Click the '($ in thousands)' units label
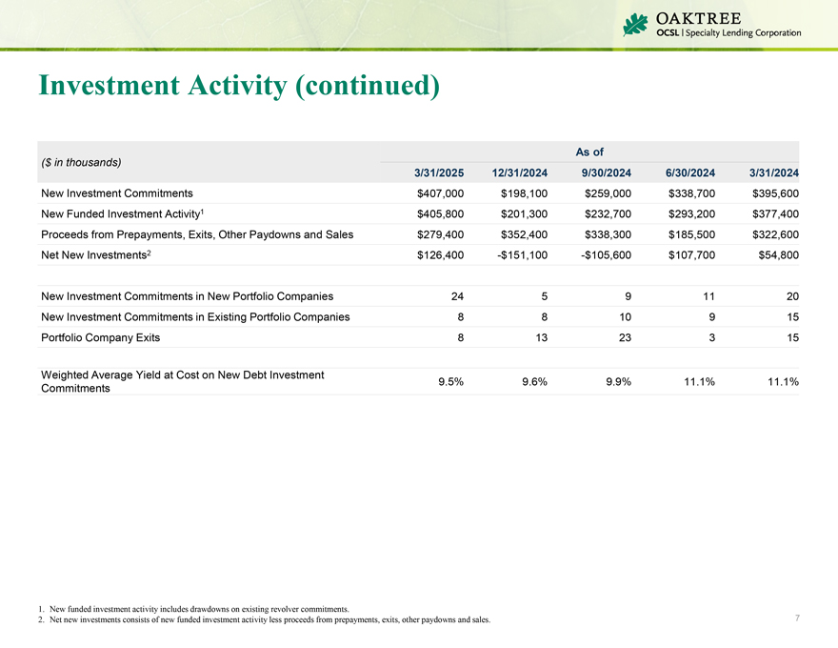 81,162
